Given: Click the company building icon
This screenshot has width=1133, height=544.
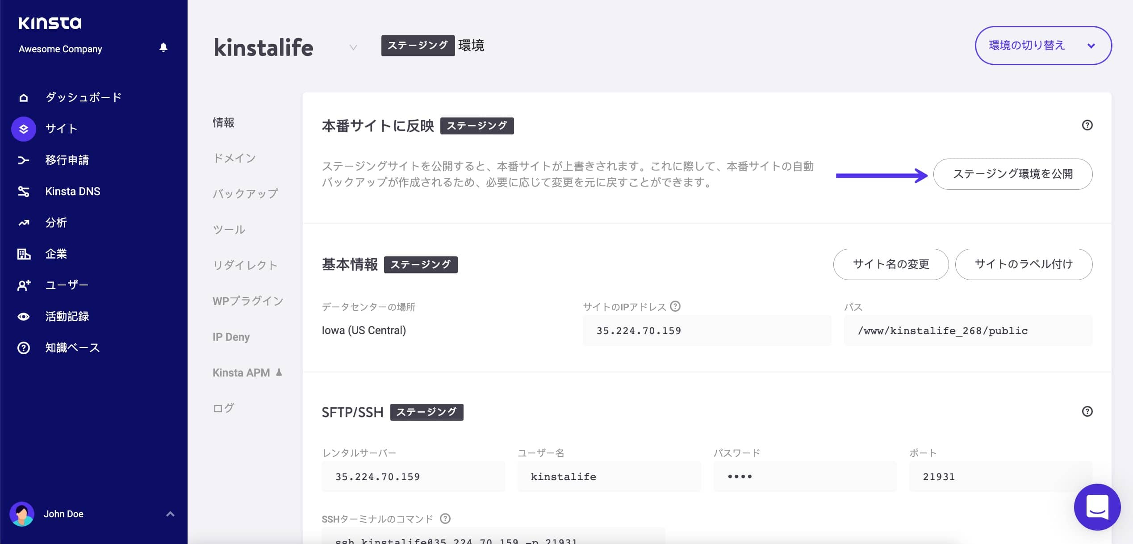Looking at the screenshot, I should click(24, 254).
